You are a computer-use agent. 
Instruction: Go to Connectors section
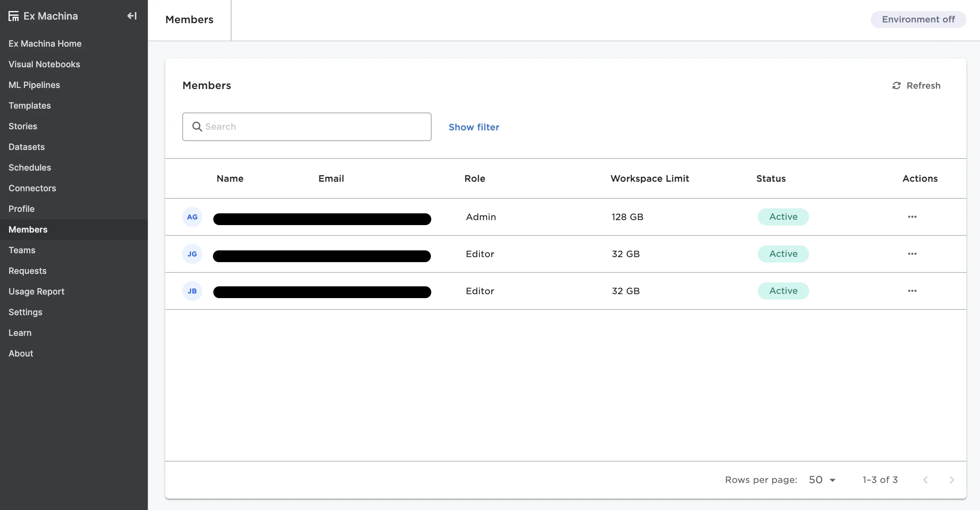click(x=32, y=188)
